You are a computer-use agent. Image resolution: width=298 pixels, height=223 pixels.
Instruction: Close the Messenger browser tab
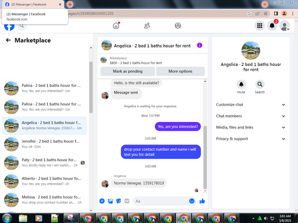pyautogui.click(x=60, y=4)
